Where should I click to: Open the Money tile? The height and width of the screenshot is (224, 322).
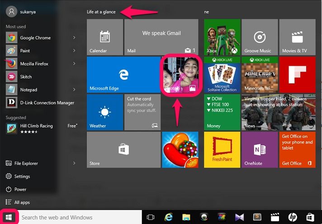pyautogui.click(x=222, y=112)
